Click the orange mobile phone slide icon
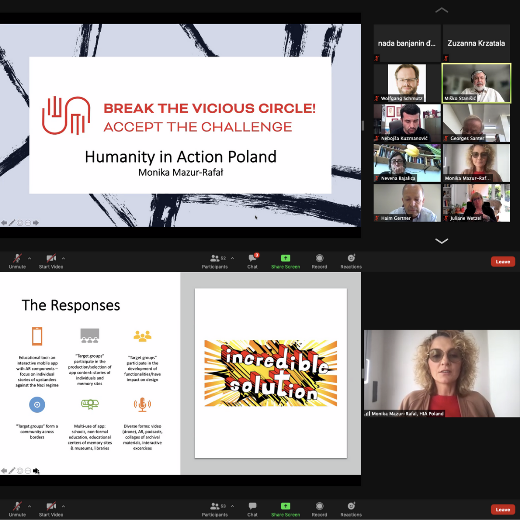 (37, 336)
